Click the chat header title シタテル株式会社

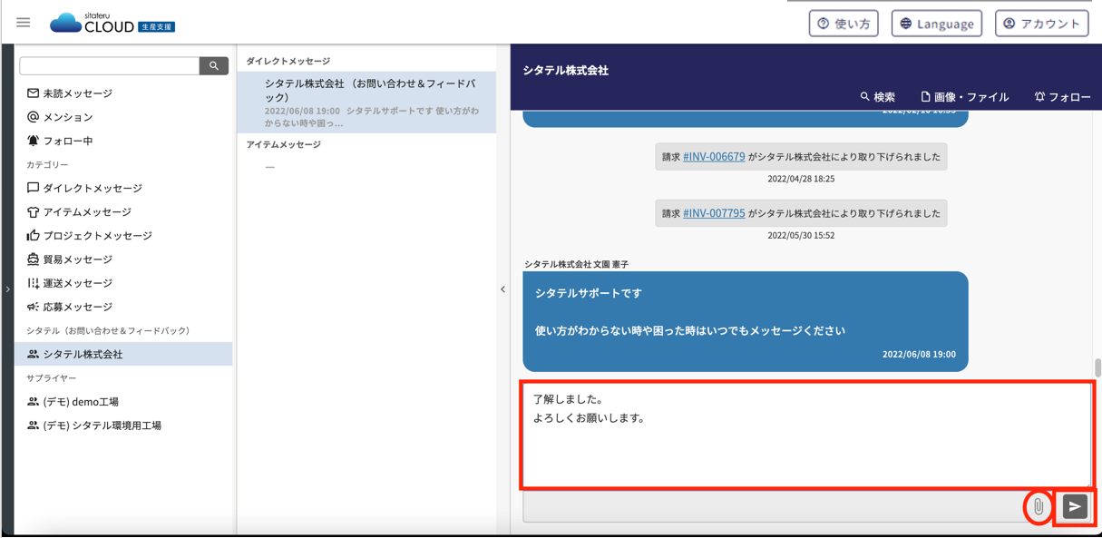[565, 70]
